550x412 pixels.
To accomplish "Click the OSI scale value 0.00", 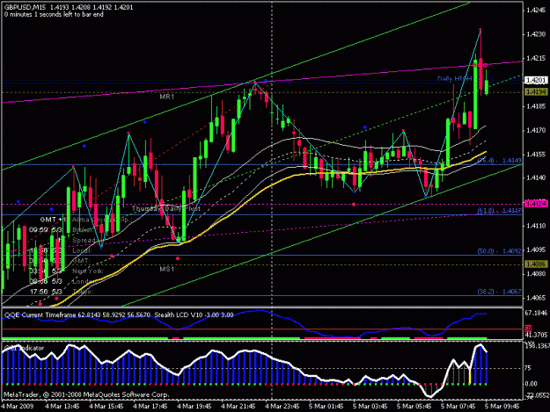I will pyautogui.click(x=531, y=384).
